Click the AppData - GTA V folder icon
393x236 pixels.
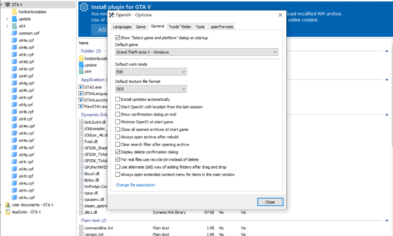point(7,212)
